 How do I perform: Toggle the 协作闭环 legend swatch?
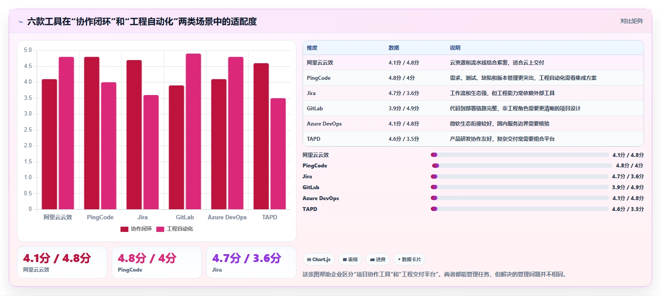(124, 229)
